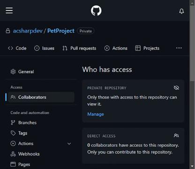Click the lock icon beside repository name
195x169 pixels.
point(8,31)
